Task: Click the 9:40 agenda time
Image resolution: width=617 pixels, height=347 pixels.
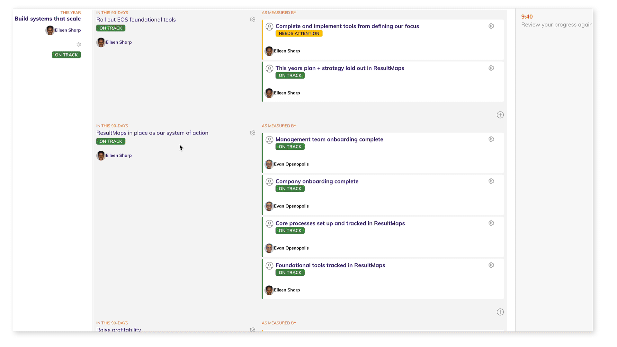Action: point(527,17)
